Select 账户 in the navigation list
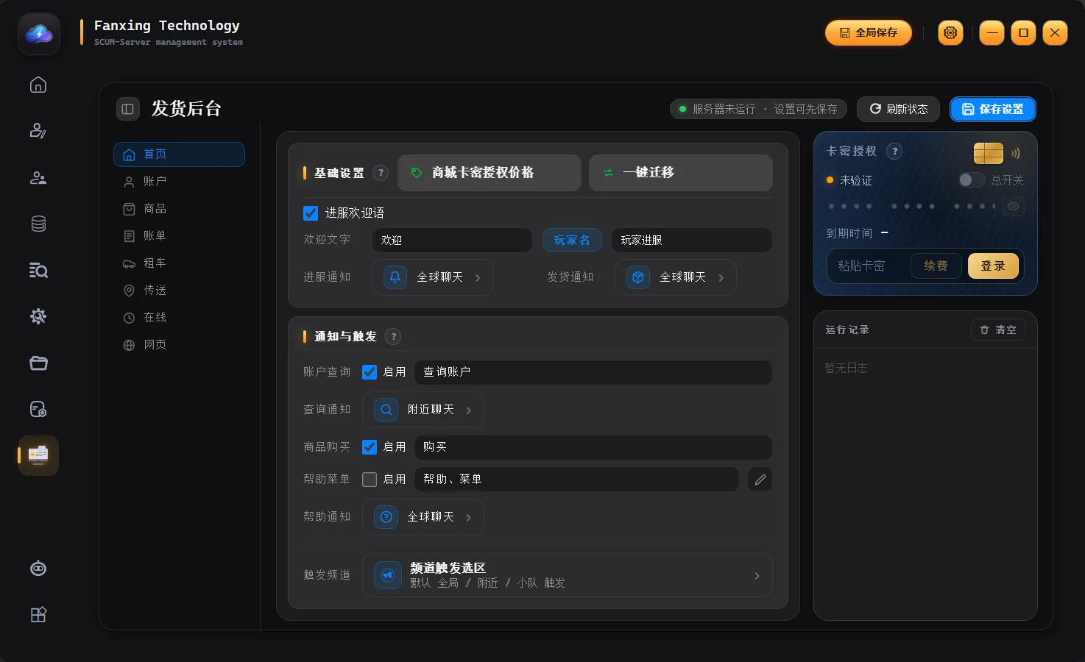1085x662 pixels. tap(179, 182)
